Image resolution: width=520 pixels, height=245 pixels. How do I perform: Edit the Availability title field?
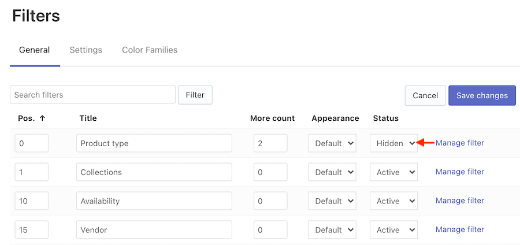point(154,201)
